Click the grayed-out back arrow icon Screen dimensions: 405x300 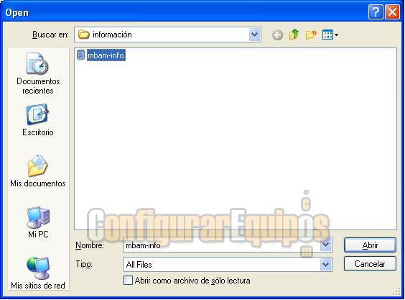tap(277, 35)
